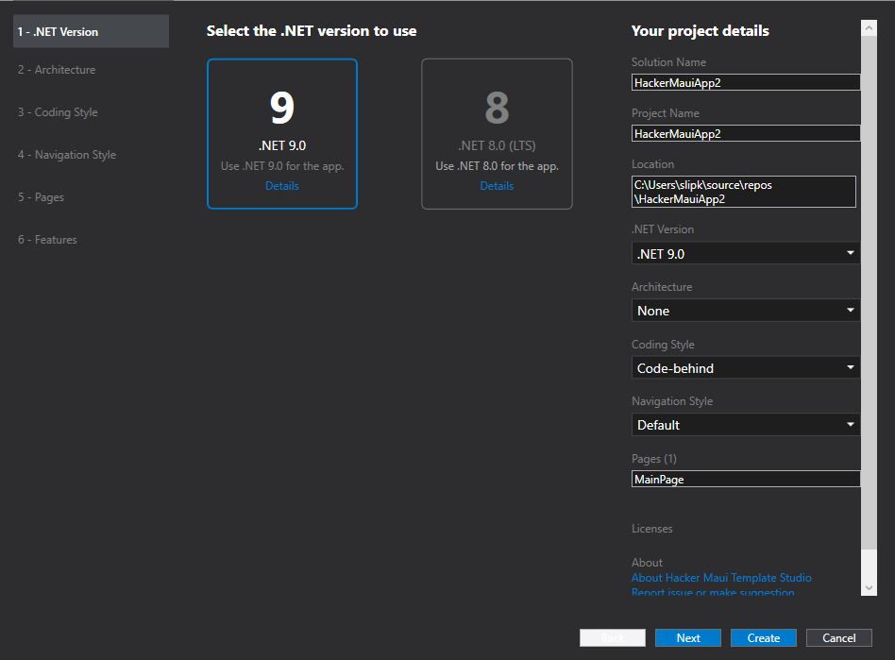Go to the Coding Style step

point(58,112)
